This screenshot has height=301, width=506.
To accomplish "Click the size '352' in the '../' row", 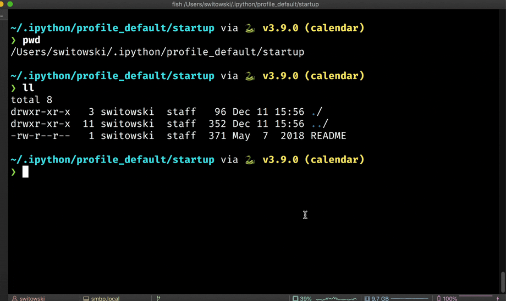I will pos(217,124).
